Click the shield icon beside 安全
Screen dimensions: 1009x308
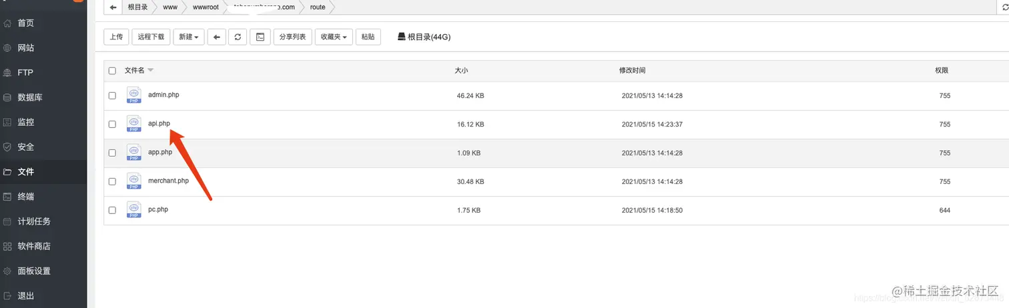[7, 147]
